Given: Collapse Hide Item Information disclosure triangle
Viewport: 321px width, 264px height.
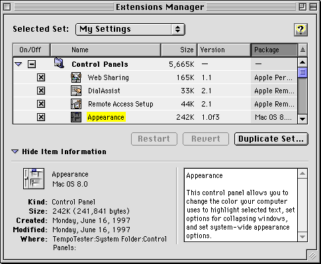Looking at the screenshot, I should click(15, 152).
